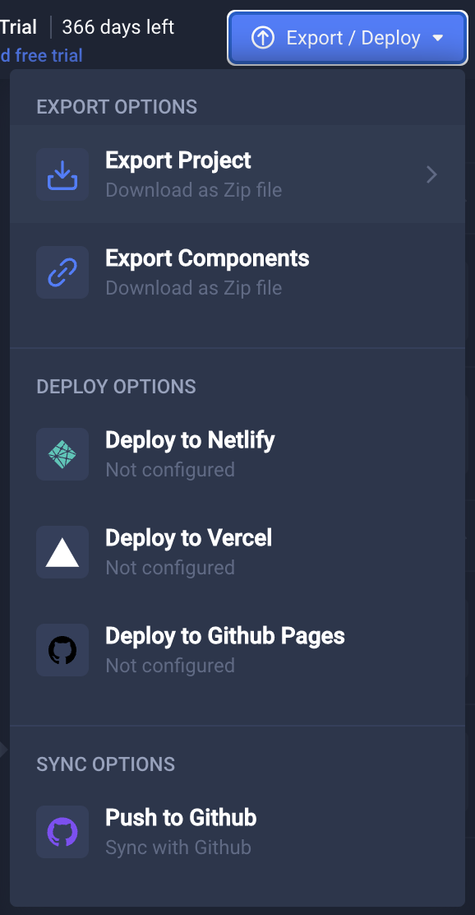Click the download icon beside Export Project

(x=62, y=174)
